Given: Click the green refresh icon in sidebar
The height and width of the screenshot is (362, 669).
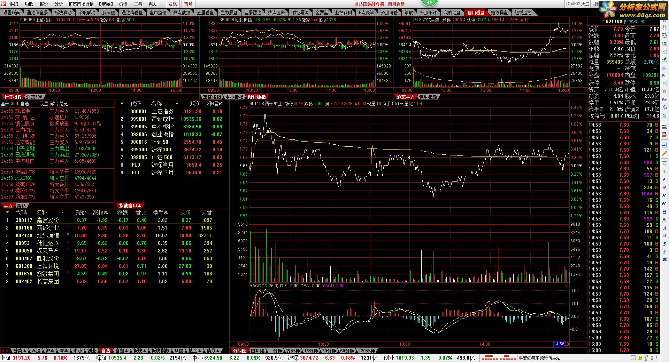Looking at the screenshot, I should tap(664, 164).
